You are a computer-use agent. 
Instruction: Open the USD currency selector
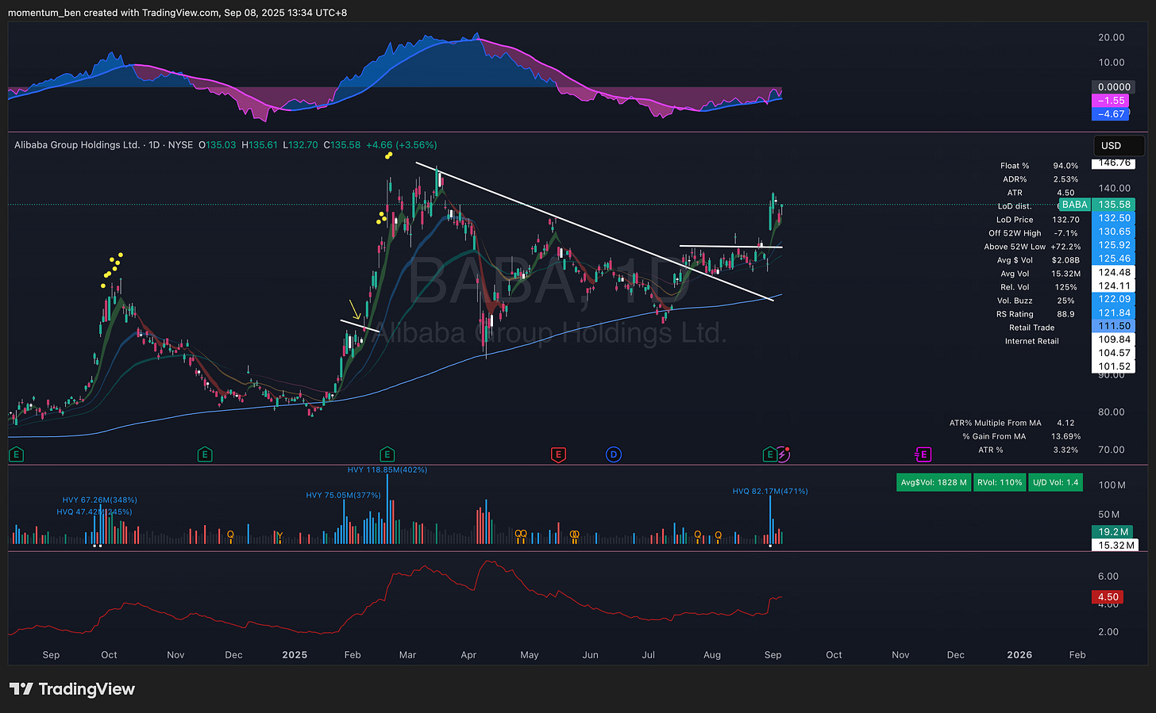[1119, 145]
